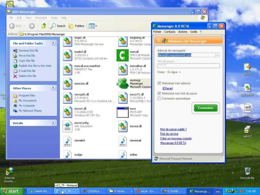This screenshot has height=195, width=260.
Task: Click the (Effacer) link
Action: click(168, 88)
